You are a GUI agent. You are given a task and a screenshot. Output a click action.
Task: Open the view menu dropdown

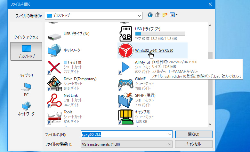(x=174, y=15)
